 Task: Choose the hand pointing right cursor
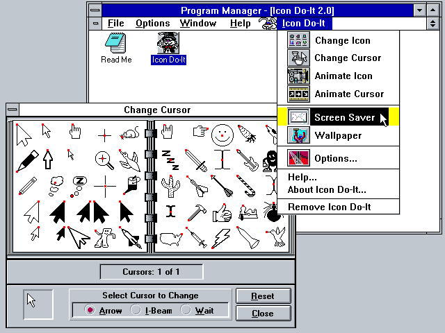[x=200, y=132]
